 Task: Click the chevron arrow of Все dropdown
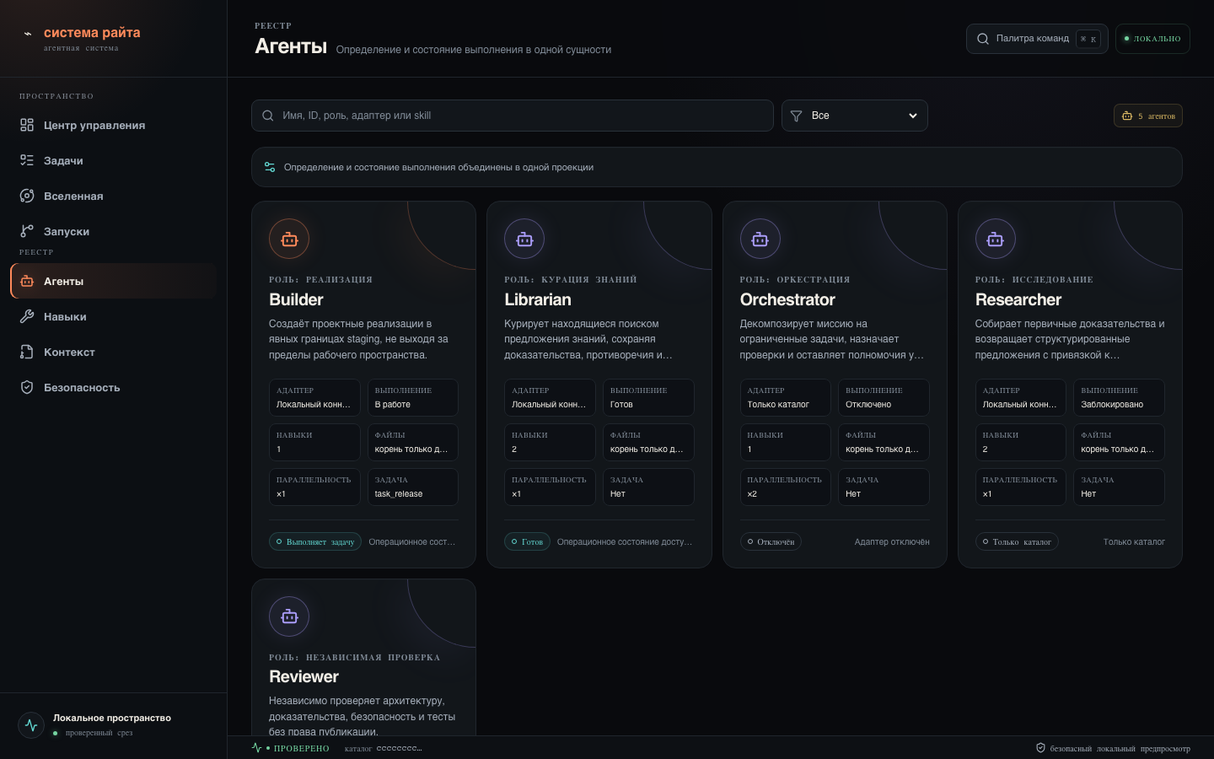click(x=913, y=116)
